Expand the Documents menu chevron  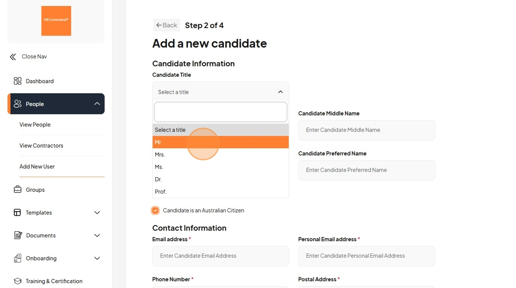click(97, 236)
